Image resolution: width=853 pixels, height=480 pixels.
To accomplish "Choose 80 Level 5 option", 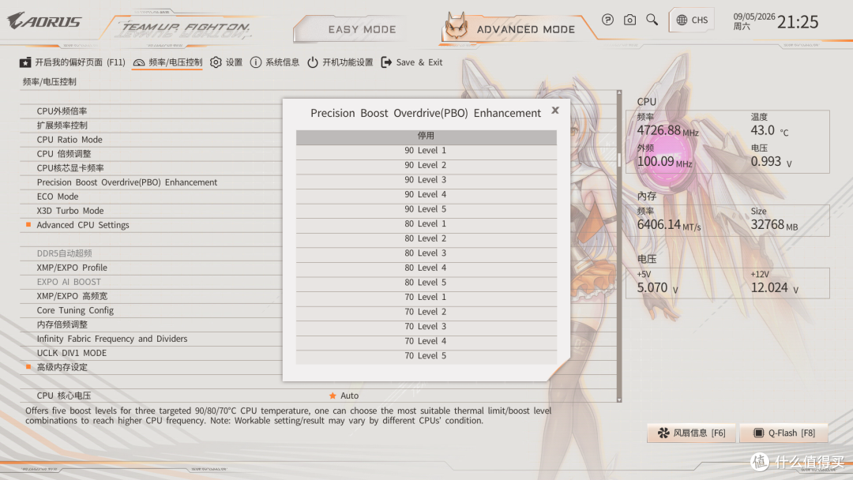I will click(x=426, y=283).
